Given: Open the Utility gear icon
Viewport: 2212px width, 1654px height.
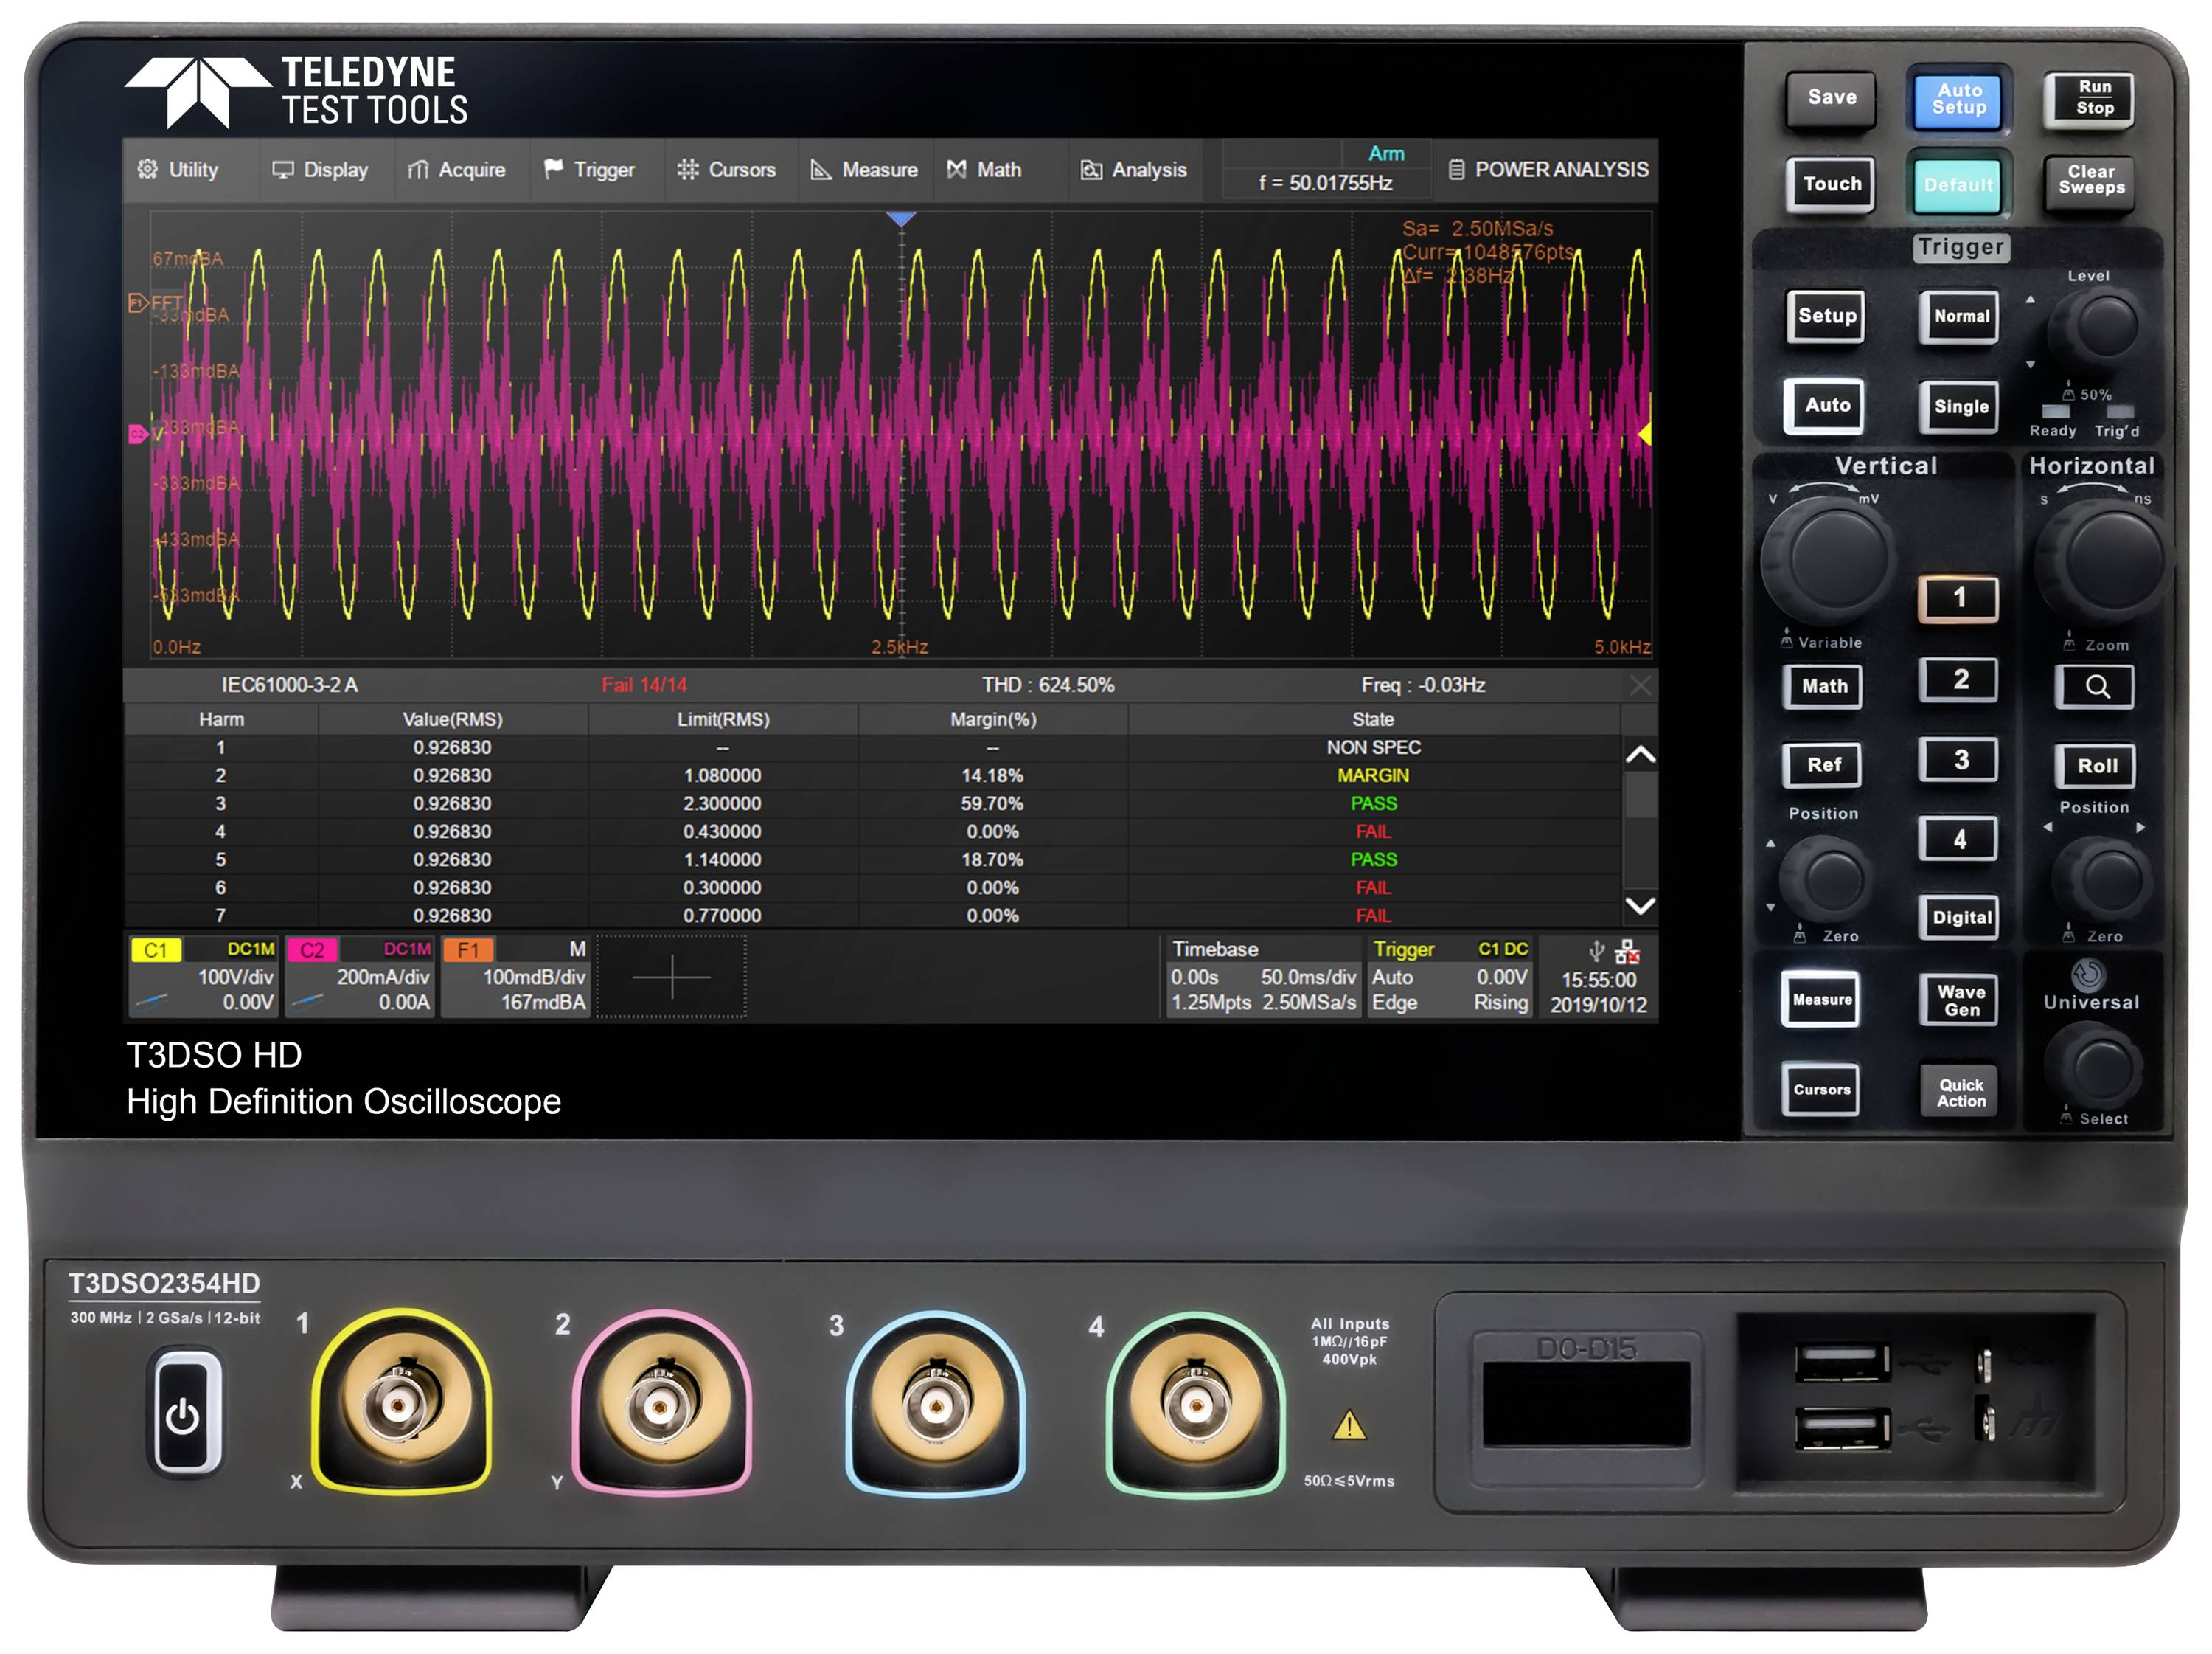Looking at the screenshot, I should pyautogui.click(x=150, y=170).
